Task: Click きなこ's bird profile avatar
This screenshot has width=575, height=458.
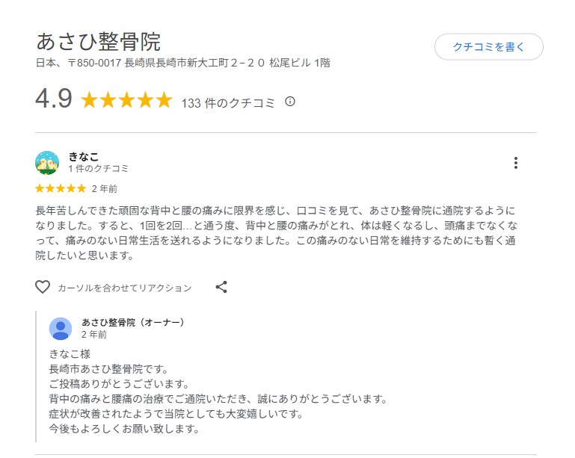Action: coord(47,163)
